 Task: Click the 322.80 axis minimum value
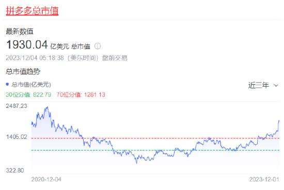click(15, 170)
